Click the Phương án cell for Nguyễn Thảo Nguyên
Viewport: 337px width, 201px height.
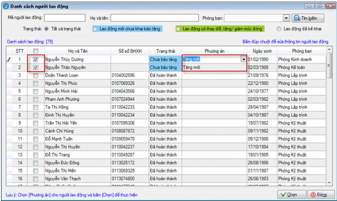[x=214, y=67]
